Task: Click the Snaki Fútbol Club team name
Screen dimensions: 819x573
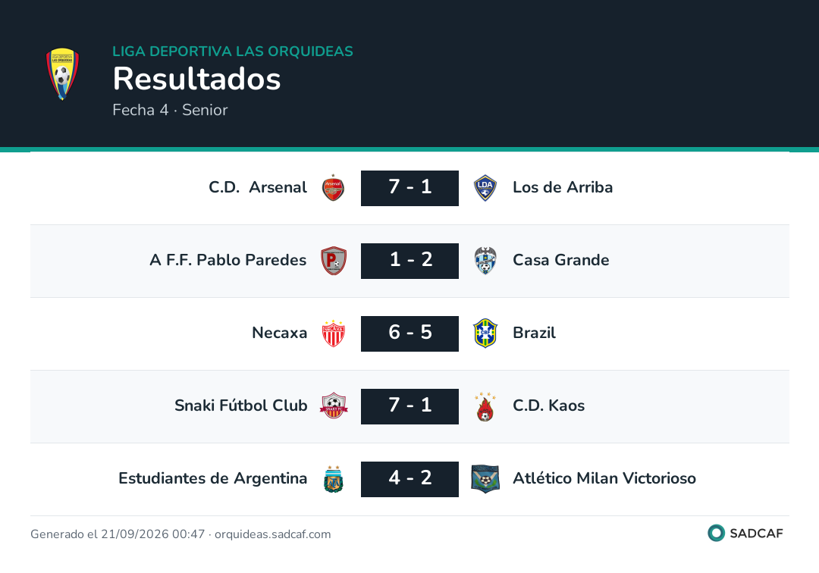Action: [241, 405]
